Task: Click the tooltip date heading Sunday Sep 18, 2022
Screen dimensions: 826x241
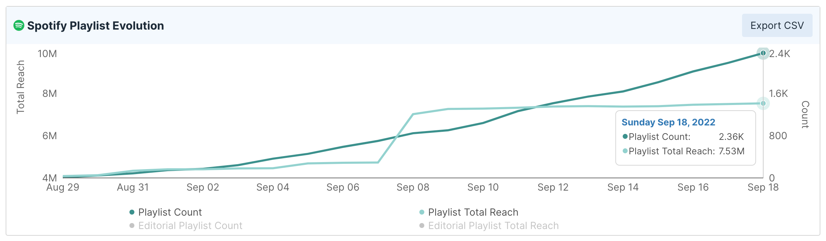Action: [x=668, y=122]
